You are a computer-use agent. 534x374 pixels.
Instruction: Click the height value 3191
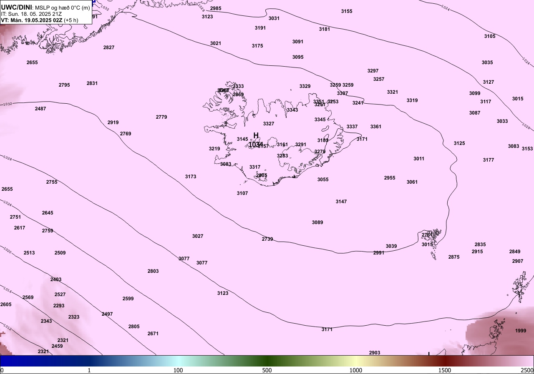point(260,28)
